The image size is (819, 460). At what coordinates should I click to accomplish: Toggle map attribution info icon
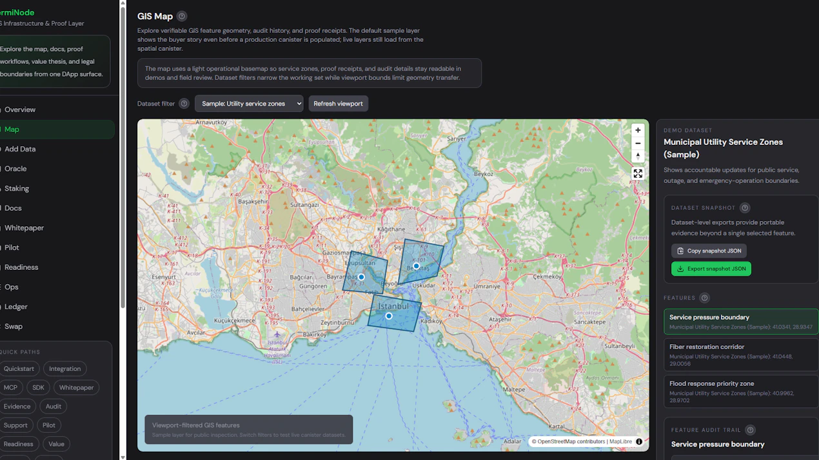(x=639, y=441)
